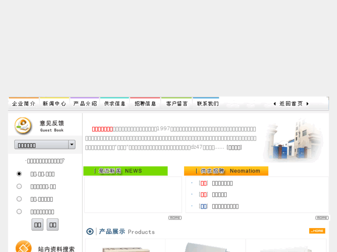Viewport: 337px width, 252px height.
Task: Open the 企业简介 menu item
Action: [x=24, y=104]
